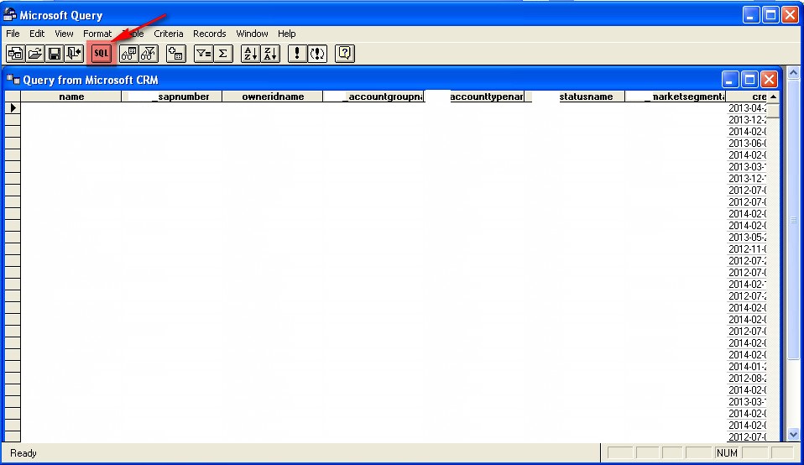Select the owneridname column header
Viewport: 804px width, 465px height.
coord(273,97)
